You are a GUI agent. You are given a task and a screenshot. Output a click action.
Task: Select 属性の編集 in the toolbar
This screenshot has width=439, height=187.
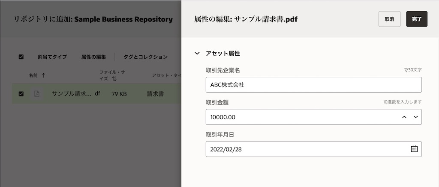coord(93,57)
